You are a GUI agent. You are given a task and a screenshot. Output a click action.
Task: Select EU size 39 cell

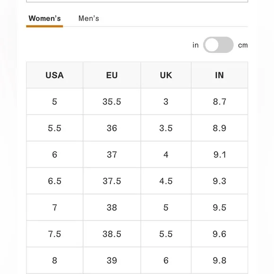click(112, 260)
